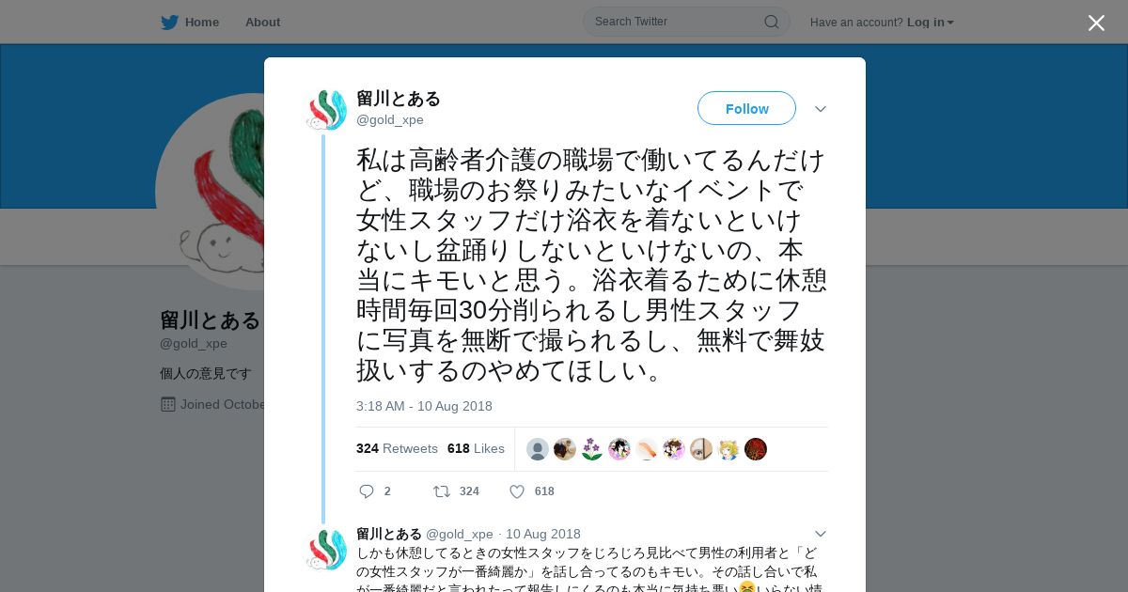This screenshot has width=1128, height=592.
Task: Click the retweet arrows icon
Action: click(441, 491)
